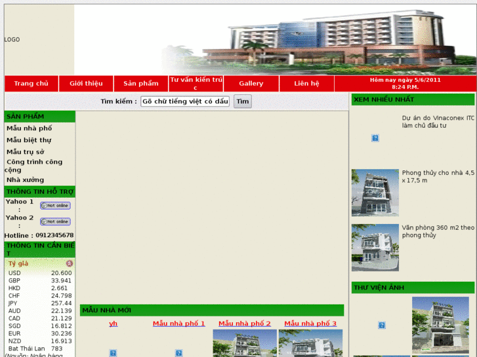Open the thumbnail for Phong thủy cho nhà 4,5 x 17,5 m

[375, 193]
